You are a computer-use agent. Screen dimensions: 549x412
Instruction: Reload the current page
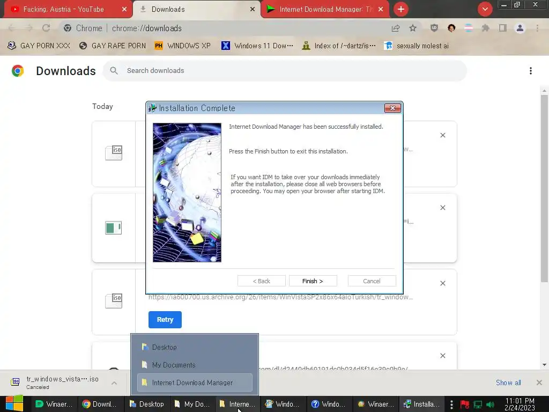tap(46, 28)
